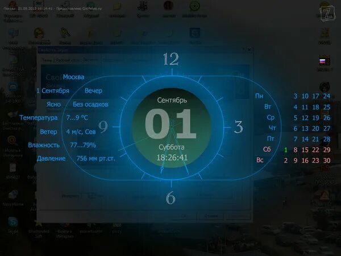
Task: Click the Чт weekday label in calendar
Action: coord(272,128)
